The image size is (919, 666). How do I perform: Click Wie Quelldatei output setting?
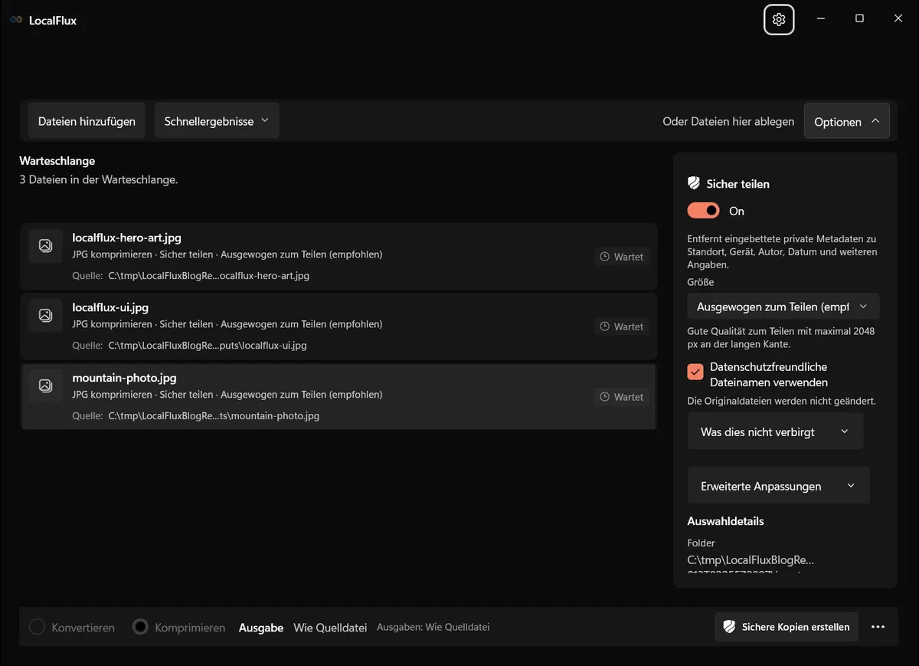(x=331, y=627)
